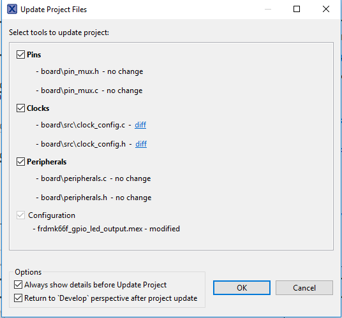Disable Always show details before Update Project
Image resolution: width=342 pixels, height=318 pixels.
click(x=18, y=285)
